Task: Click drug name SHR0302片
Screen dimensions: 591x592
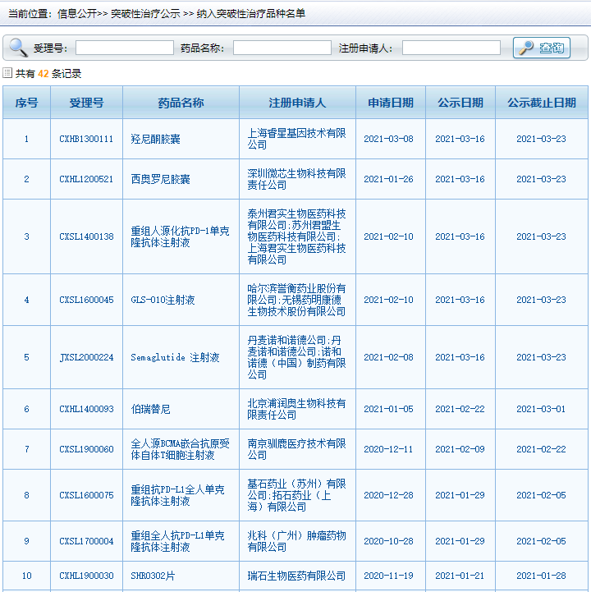Action: (x=153, y=576)
